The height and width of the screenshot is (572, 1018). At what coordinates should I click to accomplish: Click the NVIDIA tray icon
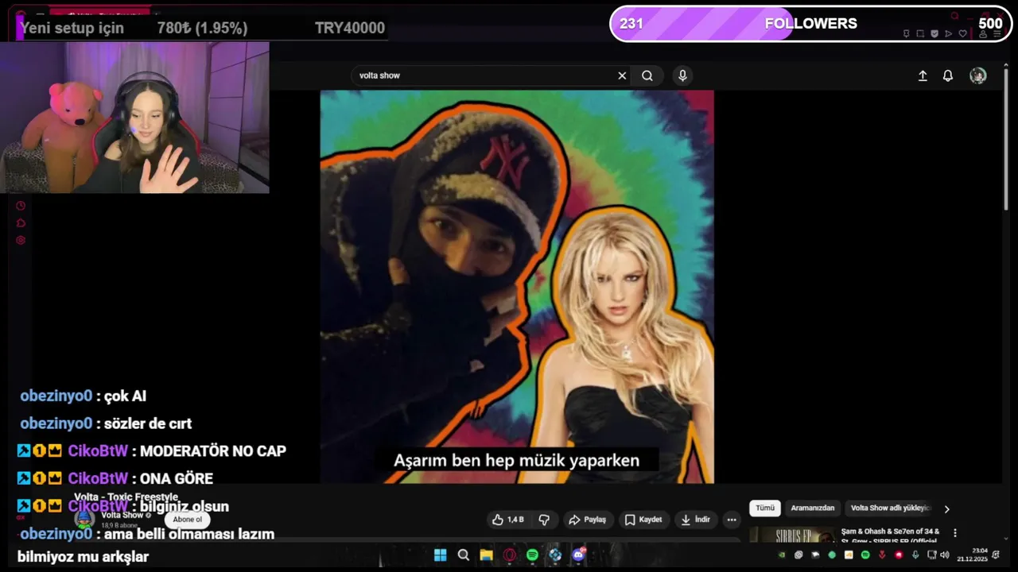pyautogui.click(x=782, y=555)
